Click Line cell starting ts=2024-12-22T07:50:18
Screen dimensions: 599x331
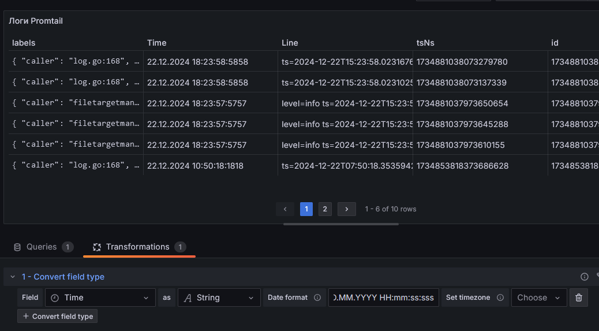[x=345, y=165]
